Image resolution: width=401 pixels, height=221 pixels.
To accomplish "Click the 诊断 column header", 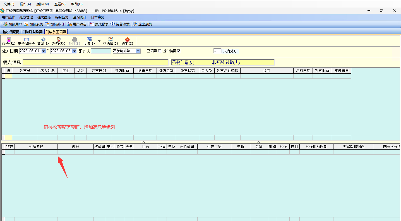I will tap(267, 71).
